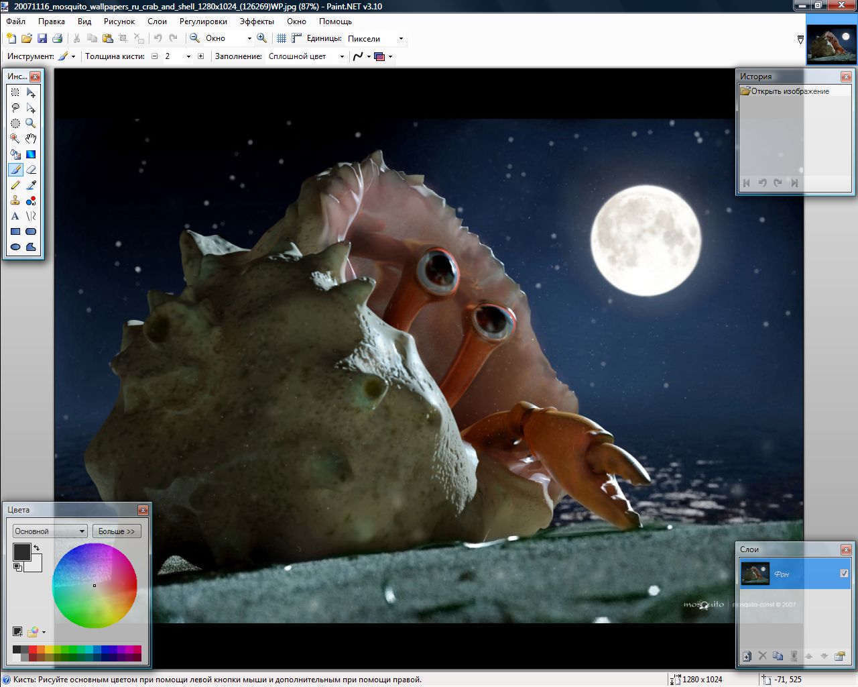Click the Save toolbar icon
Screen dimensions: 858x687
click(42, 38)
